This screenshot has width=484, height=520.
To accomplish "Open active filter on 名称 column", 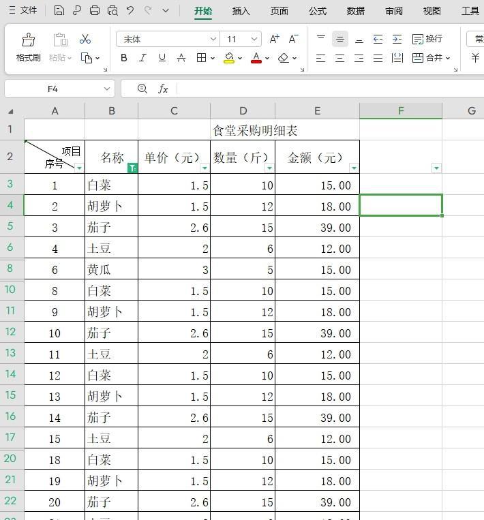I will click(x=132, y=168).
